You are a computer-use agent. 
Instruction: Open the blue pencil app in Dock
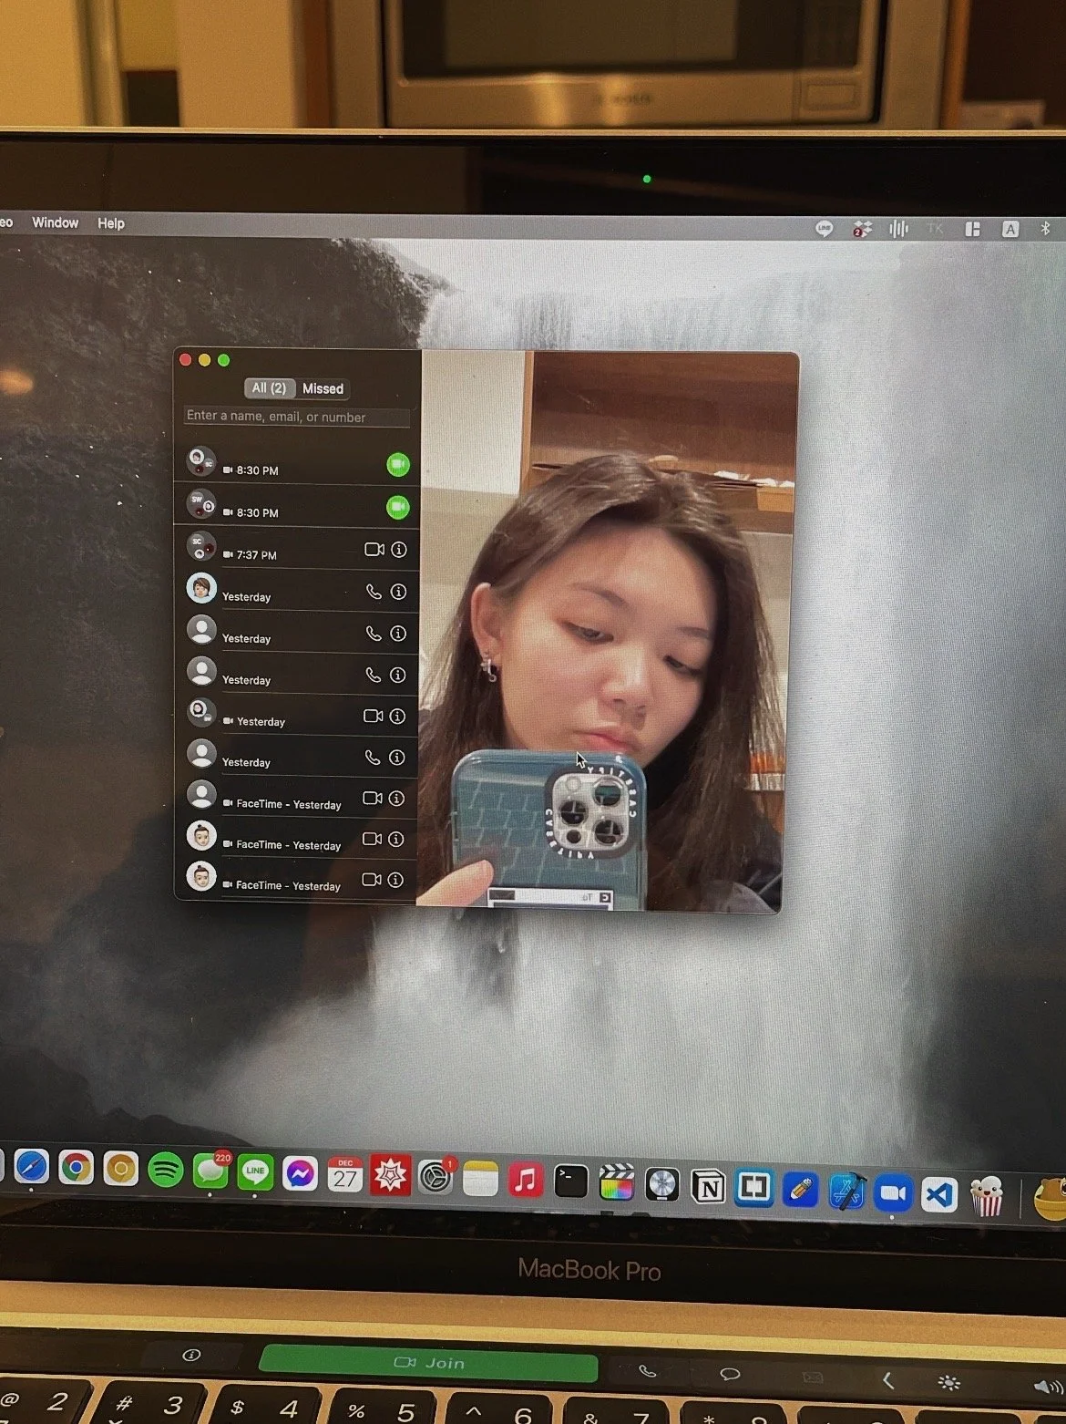(x=801, y=1190)
